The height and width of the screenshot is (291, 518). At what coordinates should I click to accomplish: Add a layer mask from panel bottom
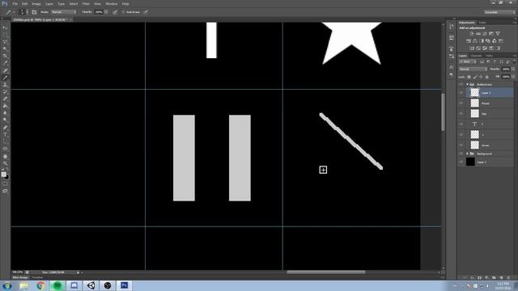[479, 278]
